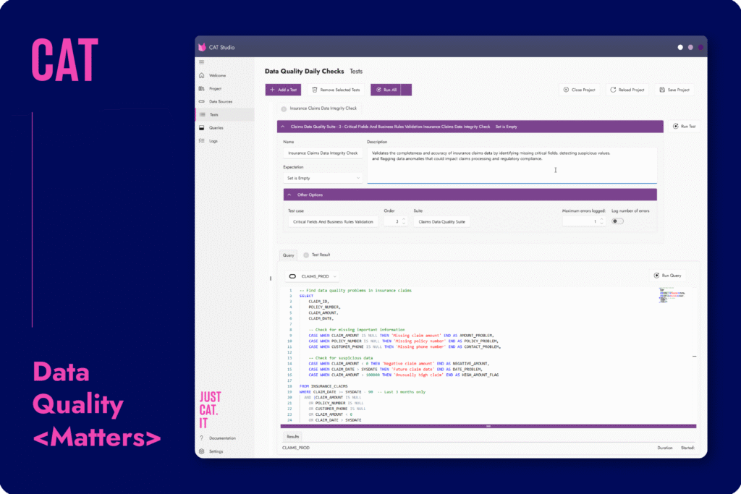Screen dimensions: 741x494
Task: Click the Settings gear icon
Action: point(202,451)
